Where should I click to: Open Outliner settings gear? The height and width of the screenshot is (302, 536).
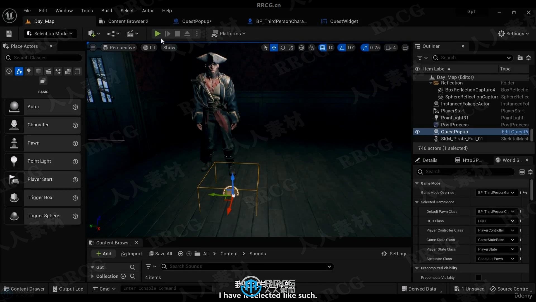coord(528,58)
